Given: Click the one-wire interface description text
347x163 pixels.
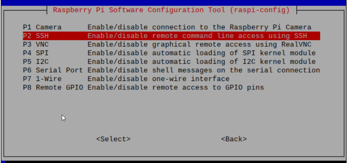Looking at the screenshot, I should click(158, 79).
